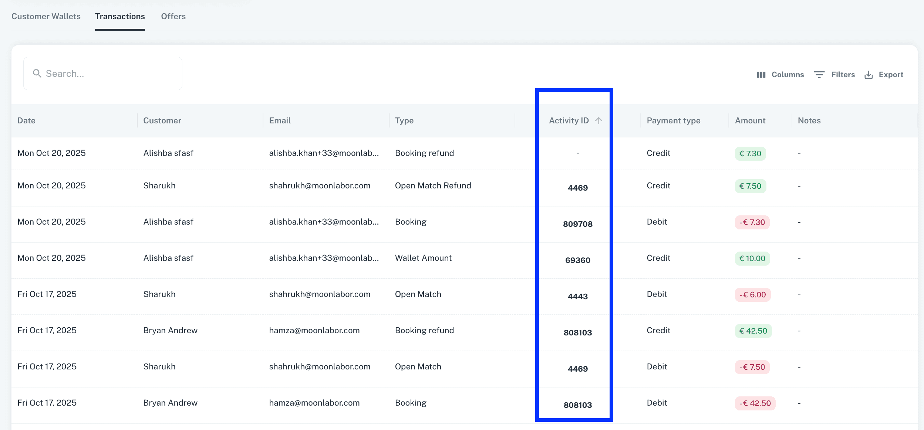The image size is (924, 430).
Task: Click the red -€ 6.00 amount badge
Action: [x=752, y=295]
